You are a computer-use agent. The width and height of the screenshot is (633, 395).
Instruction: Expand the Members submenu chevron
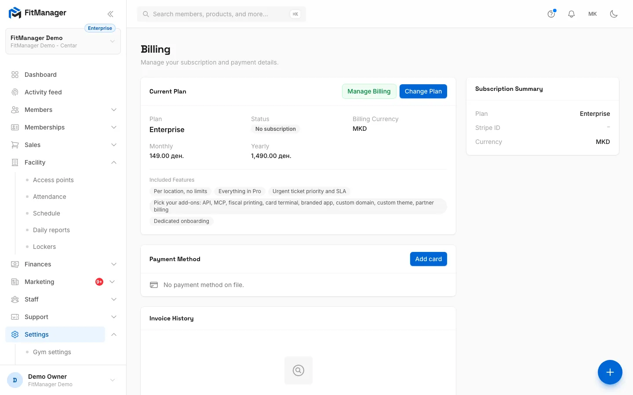pos(114,110)
